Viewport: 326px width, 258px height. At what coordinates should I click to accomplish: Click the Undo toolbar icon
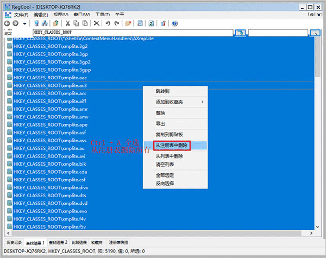[x=108, y=23]
